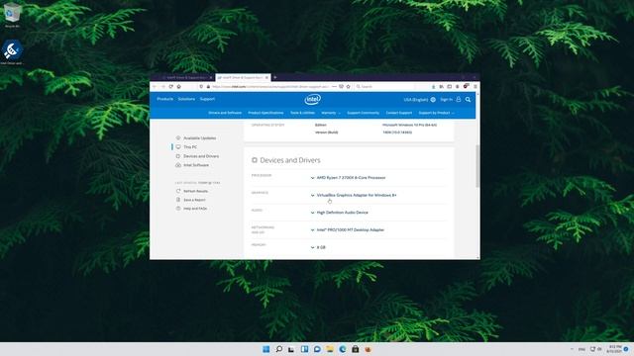The image size is (634, 356).
Task: Open the Warranty dropdown in navigation
Action: pos(331,113)
